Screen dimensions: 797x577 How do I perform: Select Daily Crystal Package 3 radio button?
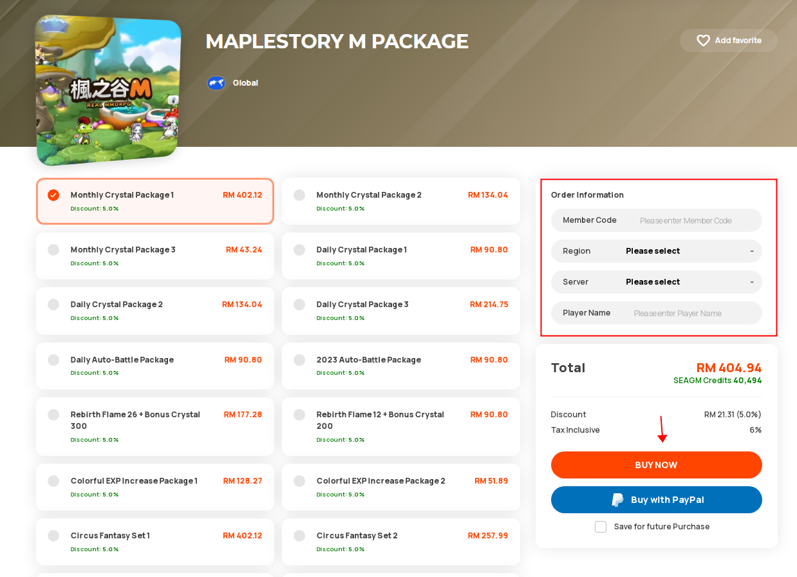tap(299, 305)
